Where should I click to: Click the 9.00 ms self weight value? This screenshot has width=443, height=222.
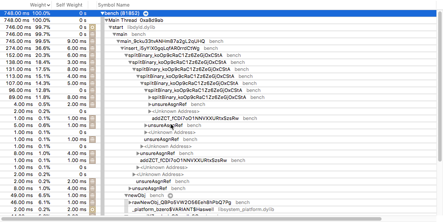(x=76, y=42)
